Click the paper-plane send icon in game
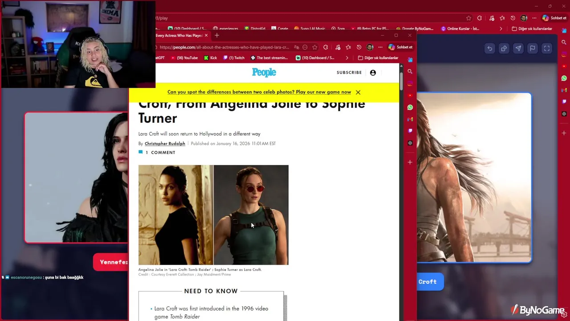 [518, 49]
